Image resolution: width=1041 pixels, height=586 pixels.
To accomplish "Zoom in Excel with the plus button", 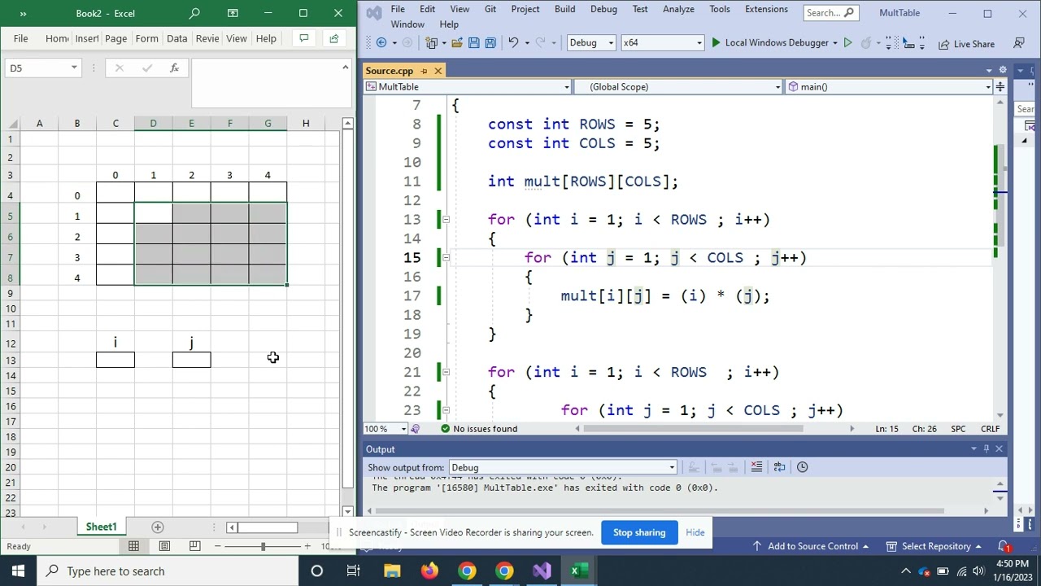I will (307, 546).
